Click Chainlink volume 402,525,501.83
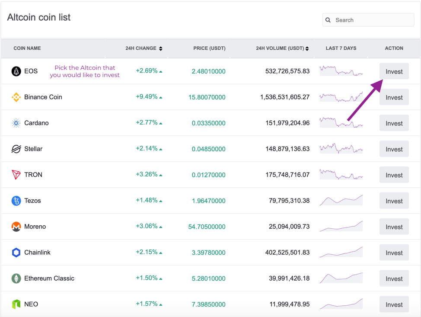Viewport: 421px width, 317px height. 287,253
